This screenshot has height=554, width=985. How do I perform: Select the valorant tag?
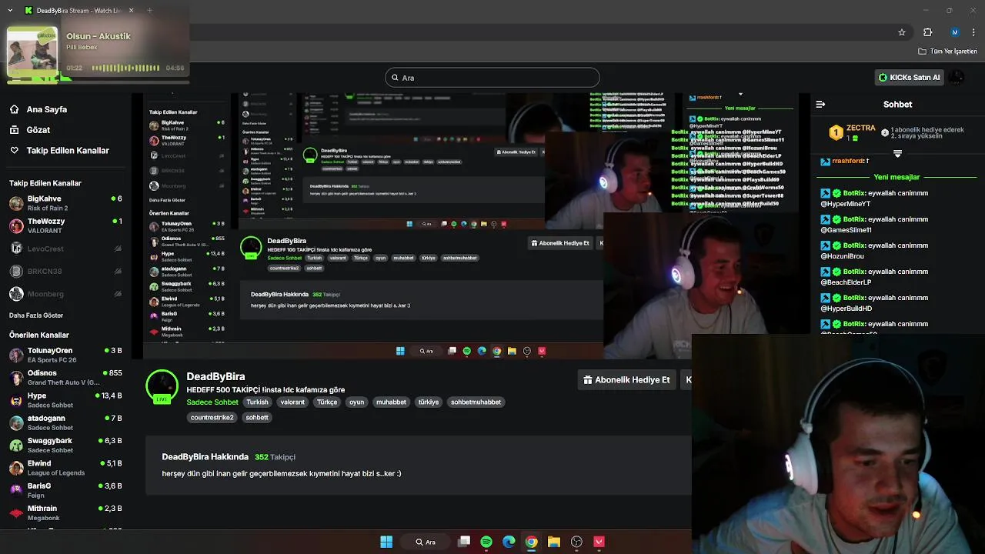tap(292, 402)
